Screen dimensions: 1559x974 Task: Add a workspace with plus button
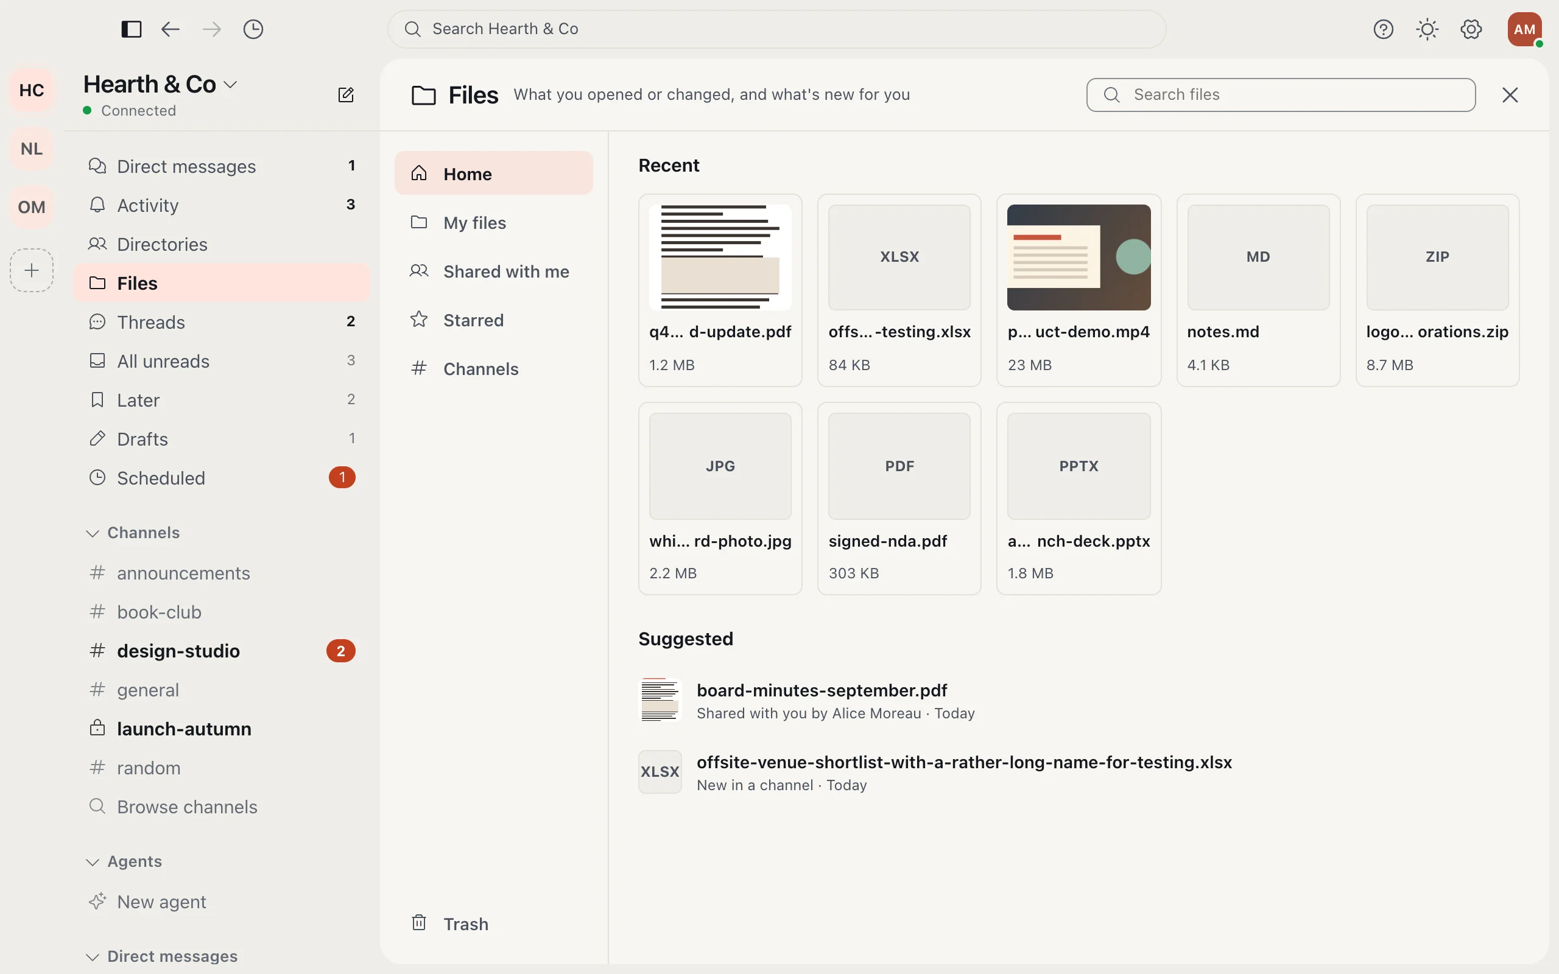point(32,270)
